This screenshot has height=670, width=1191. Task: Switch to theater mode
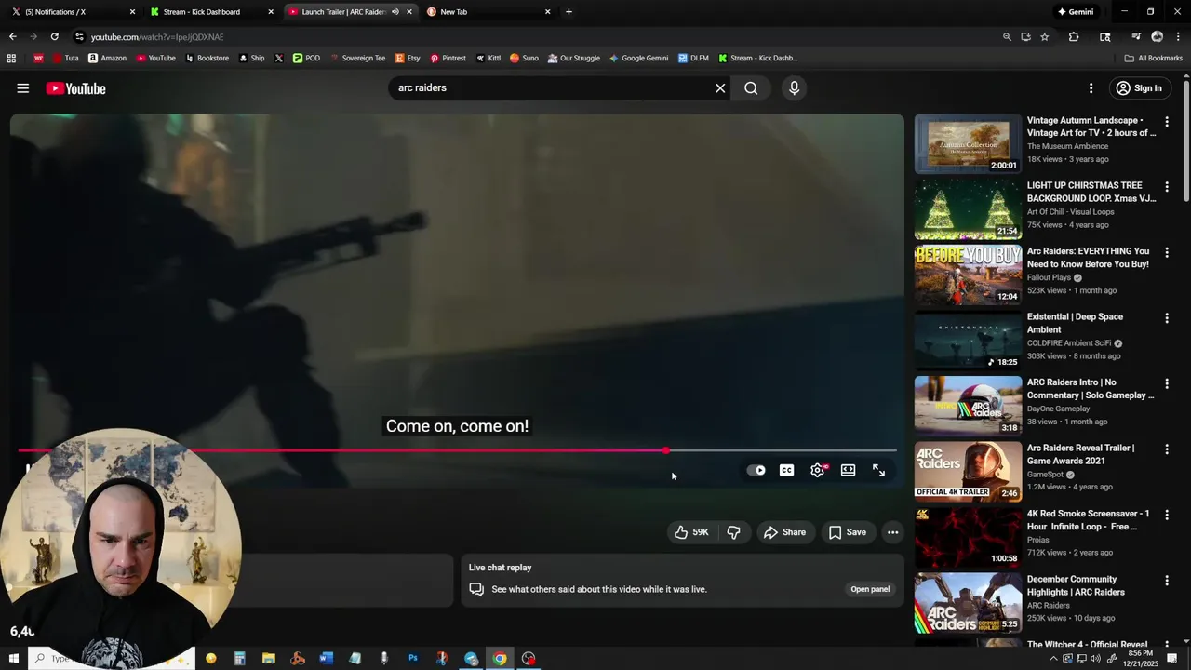point(848,471)
